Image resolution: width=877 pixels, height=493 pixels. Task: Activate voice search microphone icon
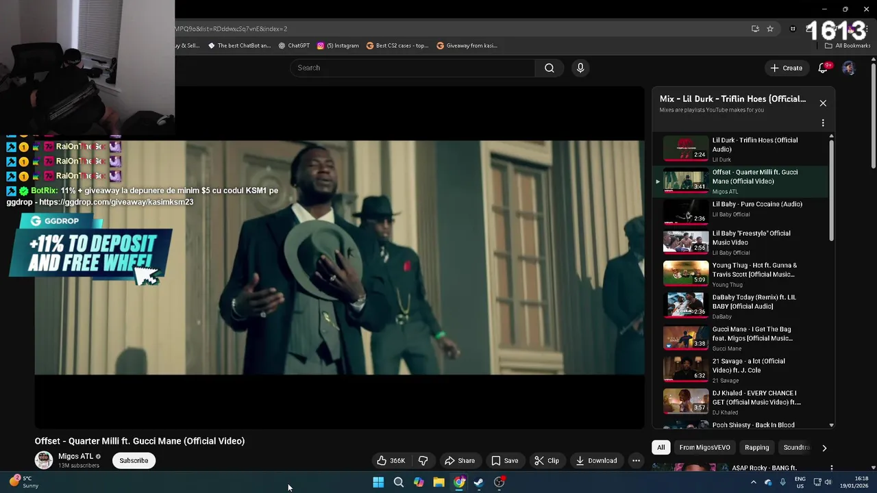coord(580,68)
